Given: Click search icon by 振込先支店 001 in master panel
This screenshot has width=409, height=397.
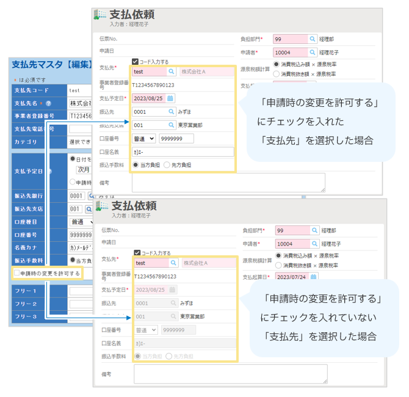Looking at the screenshot, I should click(x=89, y=209).
